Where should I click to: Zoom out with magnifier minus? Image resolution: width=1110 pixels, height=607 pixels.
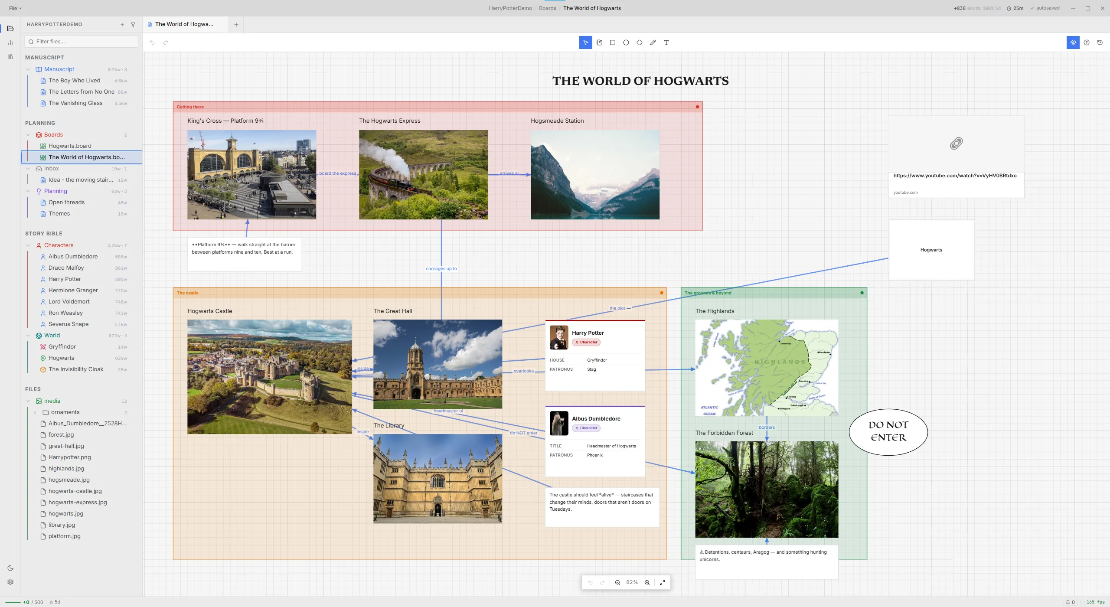(x=617, y=582)
